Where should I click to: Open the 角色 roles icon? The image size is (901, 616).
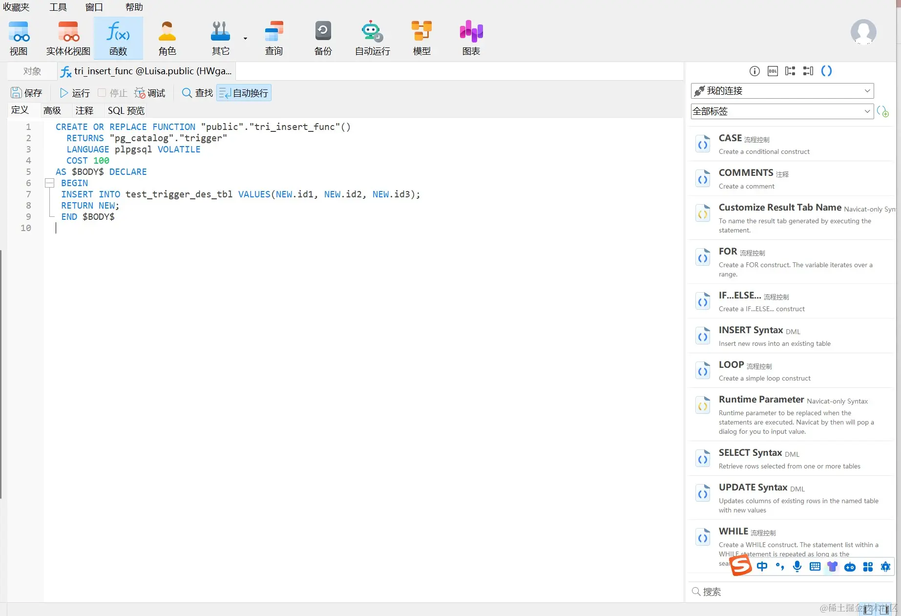[x=167, y=38]
